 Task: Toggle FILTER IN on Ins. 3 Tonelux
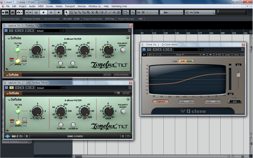click(x=73, y=63)
